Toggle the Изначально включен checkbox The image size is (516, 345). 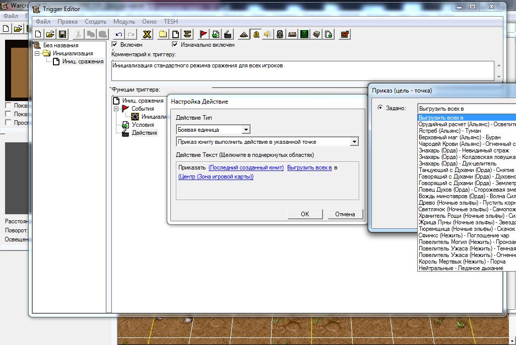click(x=175, y=44)
